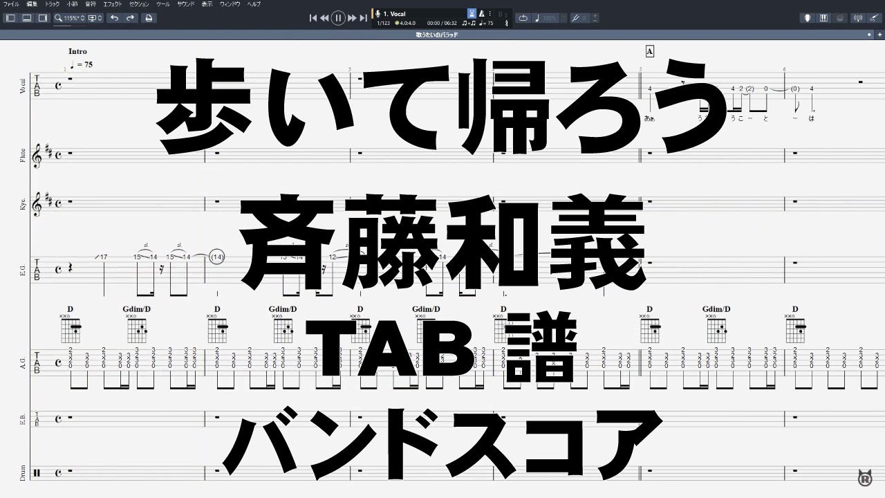Open the サウンド menu
Viewport: 885px width, 498px height.
(x=185, y=4)
